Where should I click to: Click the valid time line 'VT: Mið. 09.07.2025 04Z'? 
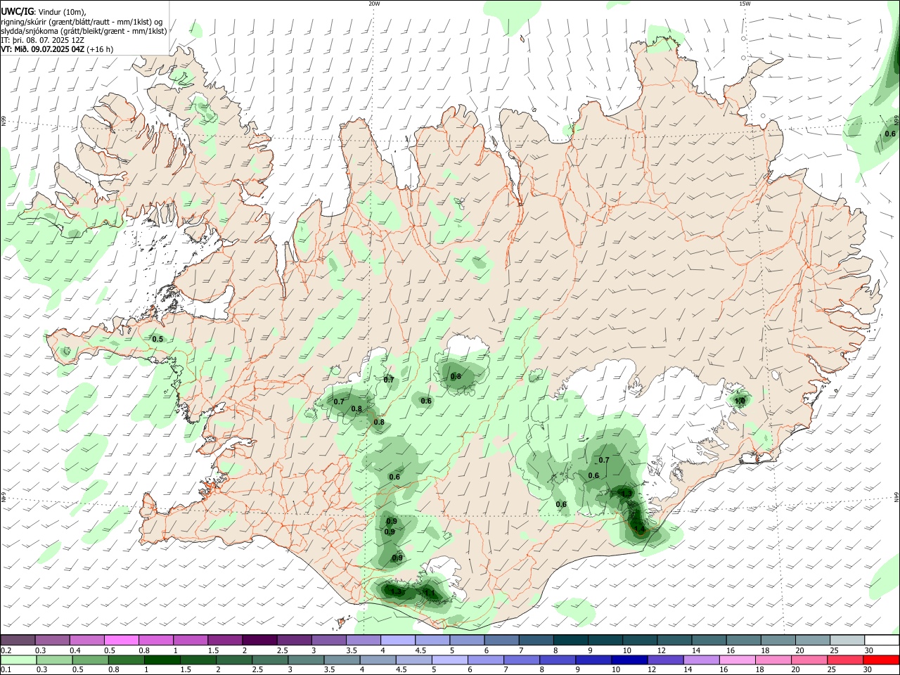pyautogui.click(x=44, y=49)
